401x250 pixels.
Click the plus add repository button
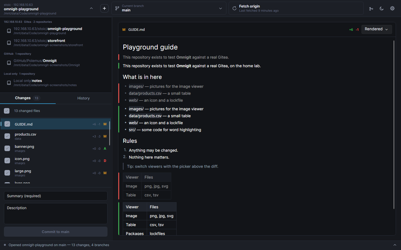coord(104,8)
